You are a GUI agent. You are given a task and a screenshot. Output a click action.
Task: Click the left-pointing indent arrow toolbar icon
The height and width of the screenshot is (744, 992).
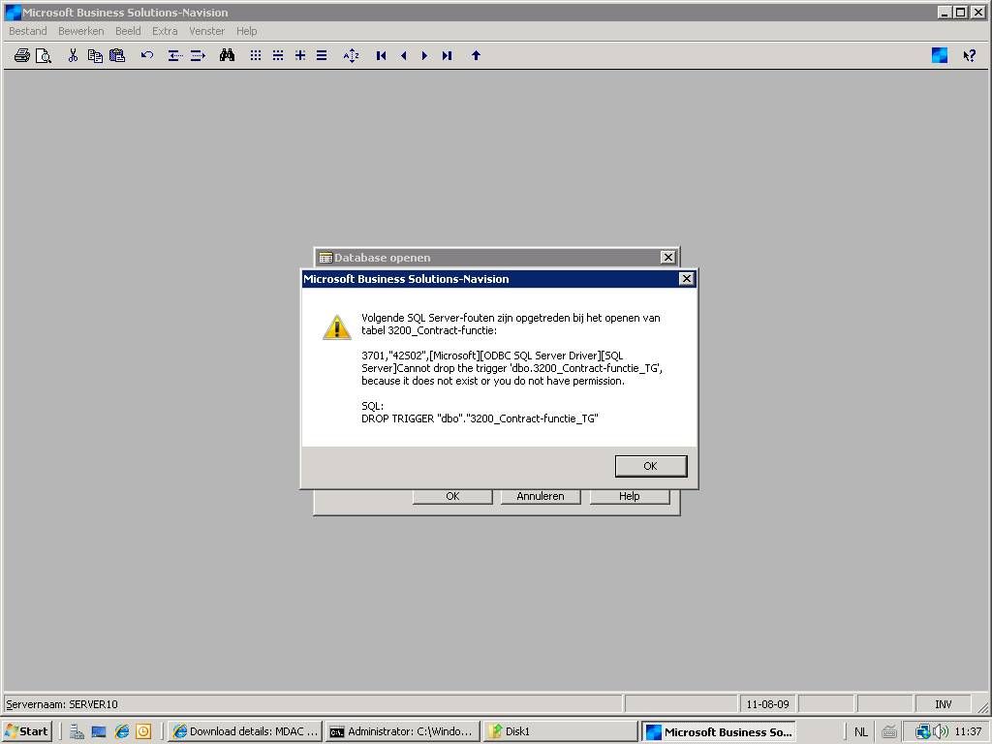point(175,55)
